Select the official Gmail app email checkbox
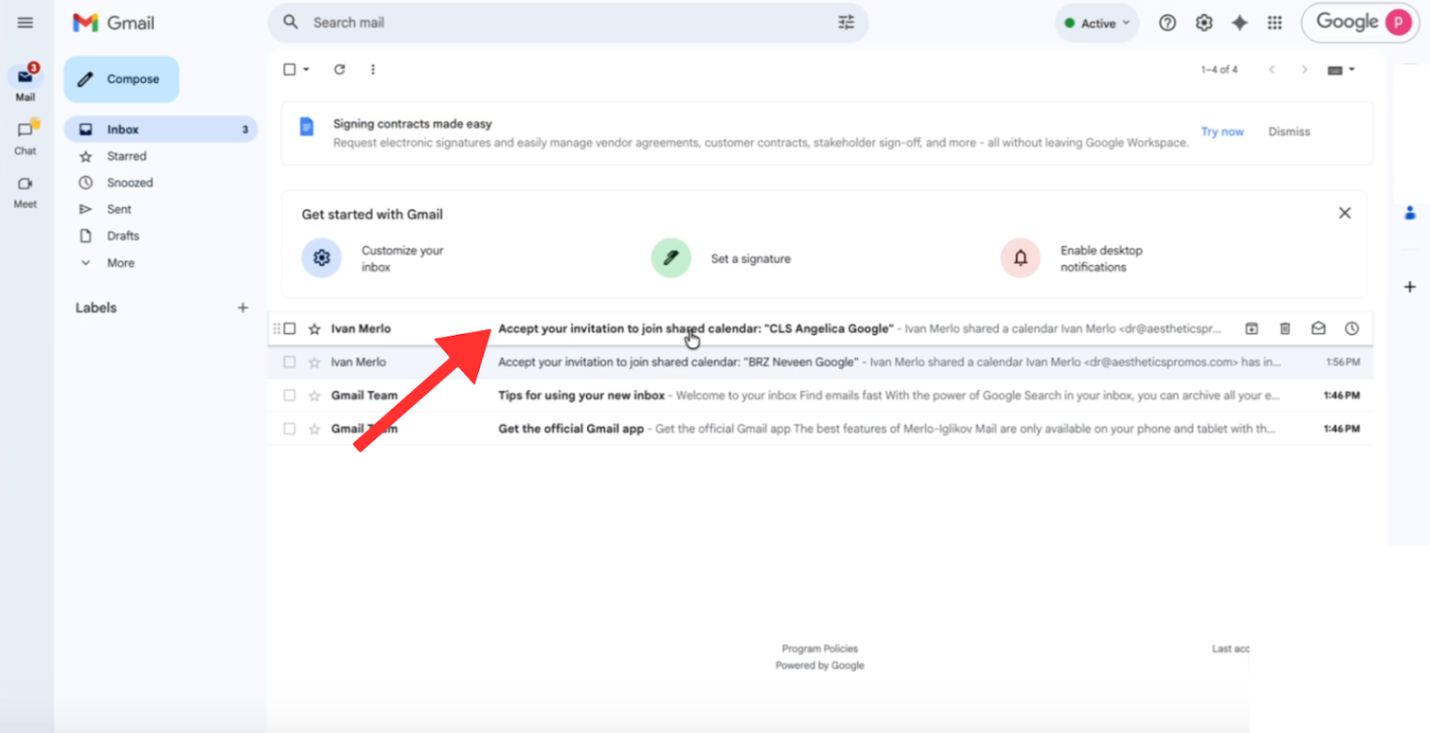 point(290,429)
